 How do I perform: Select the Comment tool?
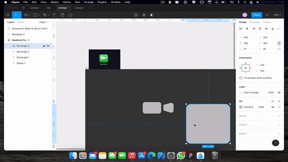click(70, 15)
